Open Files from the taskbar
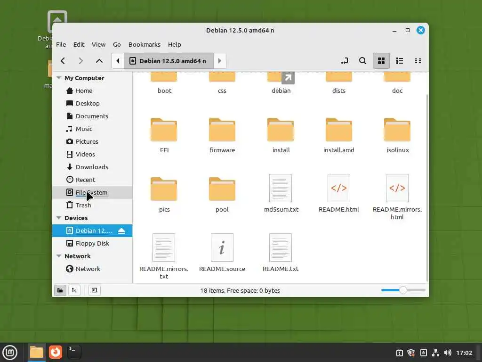Viewport: 482px width, 362px height. (x=37, y=352)
